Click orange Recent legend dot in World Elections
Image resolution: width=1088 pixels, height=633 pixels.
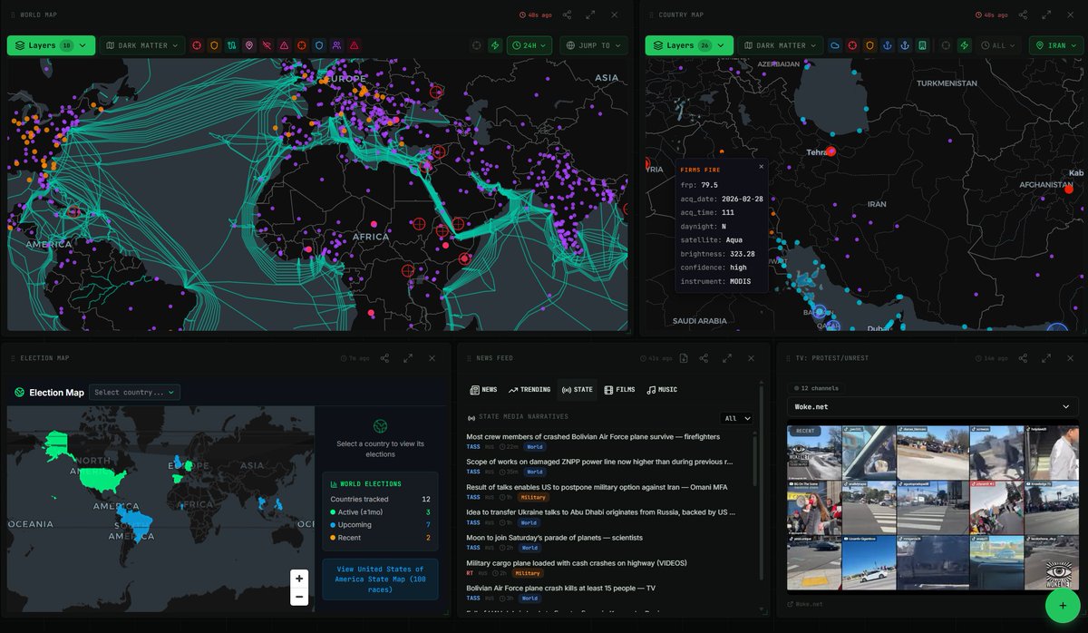334,538
